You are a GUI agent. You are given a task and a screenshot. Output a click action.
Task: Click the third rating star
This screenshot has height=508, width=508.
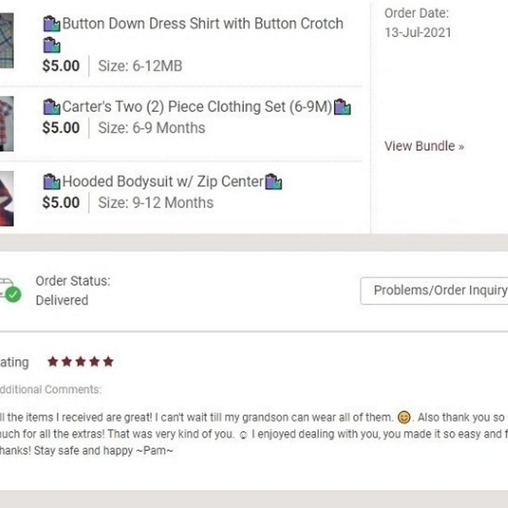[80, 362]
